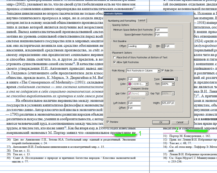This screenshot has width=217, height=173.
Task: Click footnote 29 'Там же, с. 13.'
Action: pos(21,154)
